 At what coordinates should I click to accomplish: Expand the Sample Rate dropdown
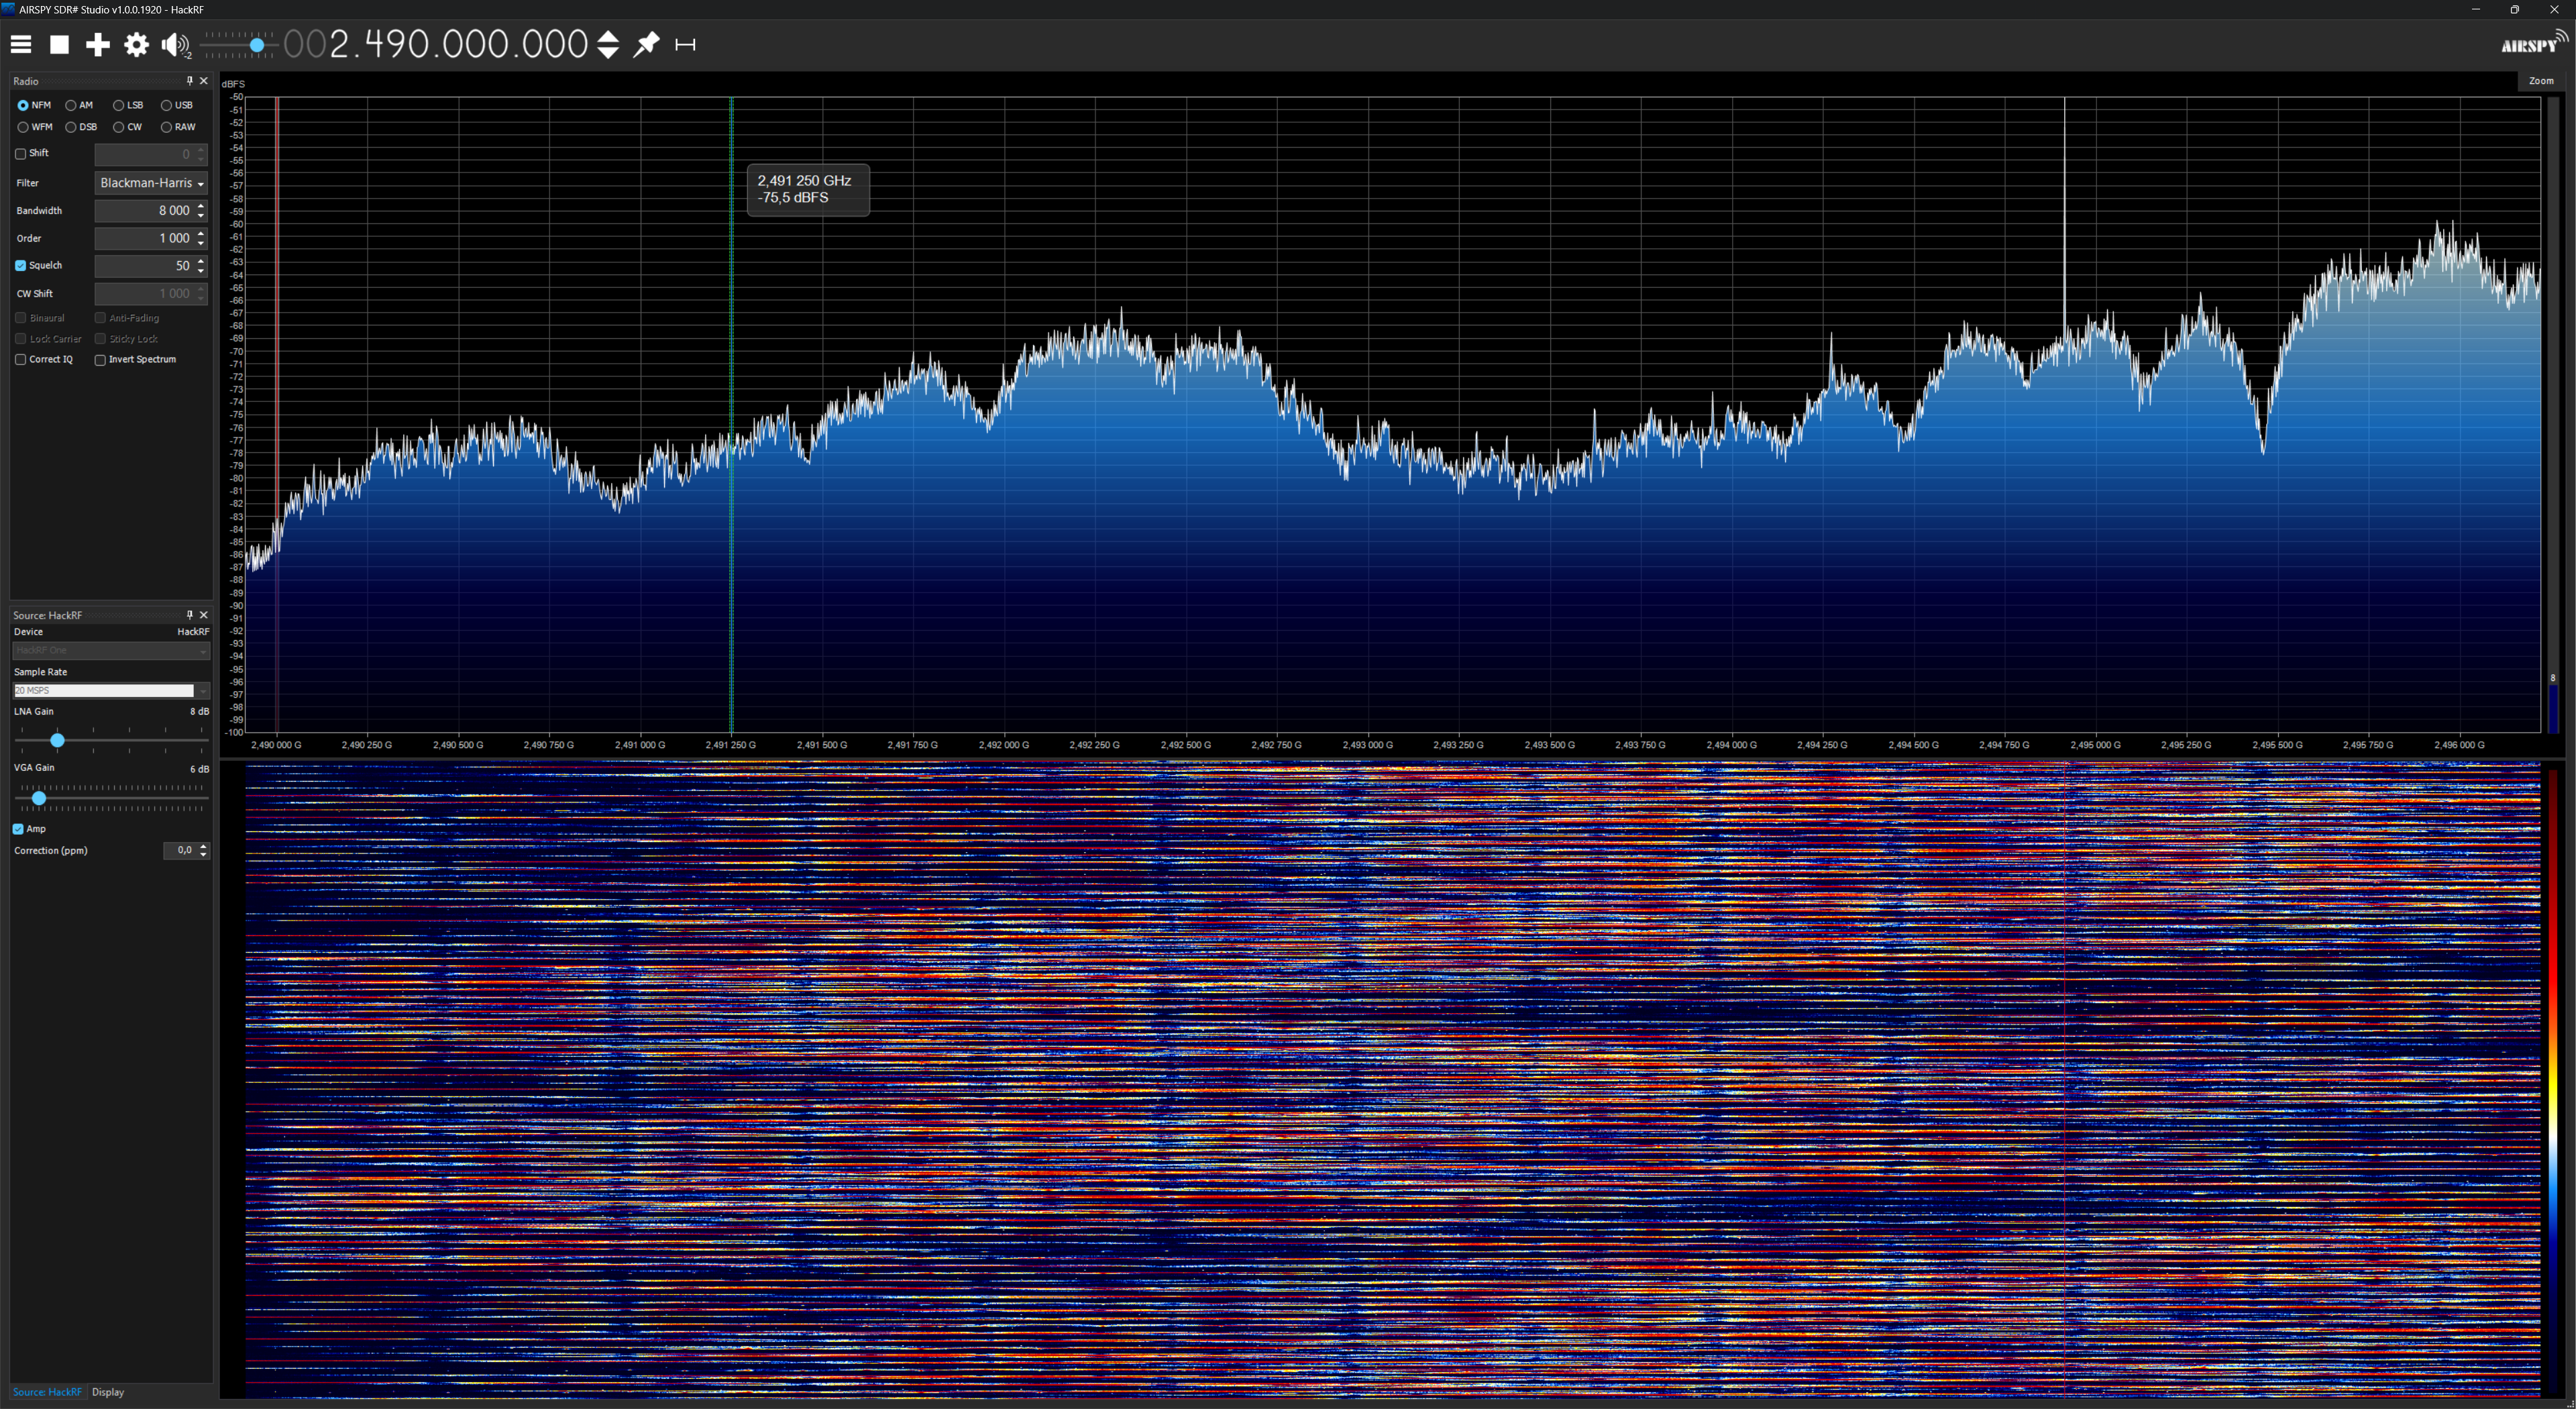point(202,691)
